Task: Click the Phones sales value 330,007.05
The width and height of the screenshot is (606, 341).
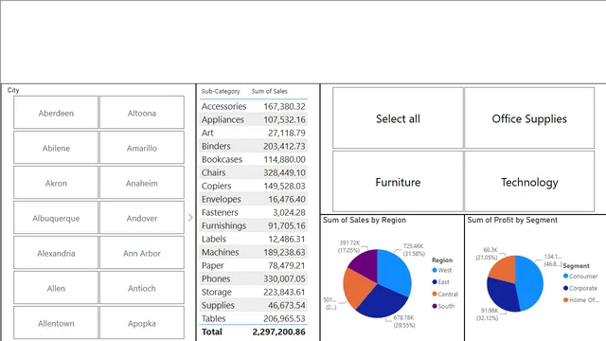Action: 284,278
